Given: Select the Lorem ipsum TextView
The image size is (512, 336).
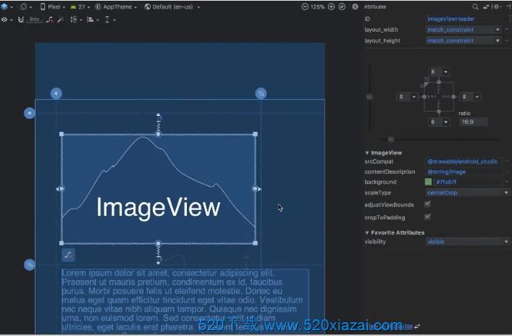Looking at the screenshot, I should point(185,301).
